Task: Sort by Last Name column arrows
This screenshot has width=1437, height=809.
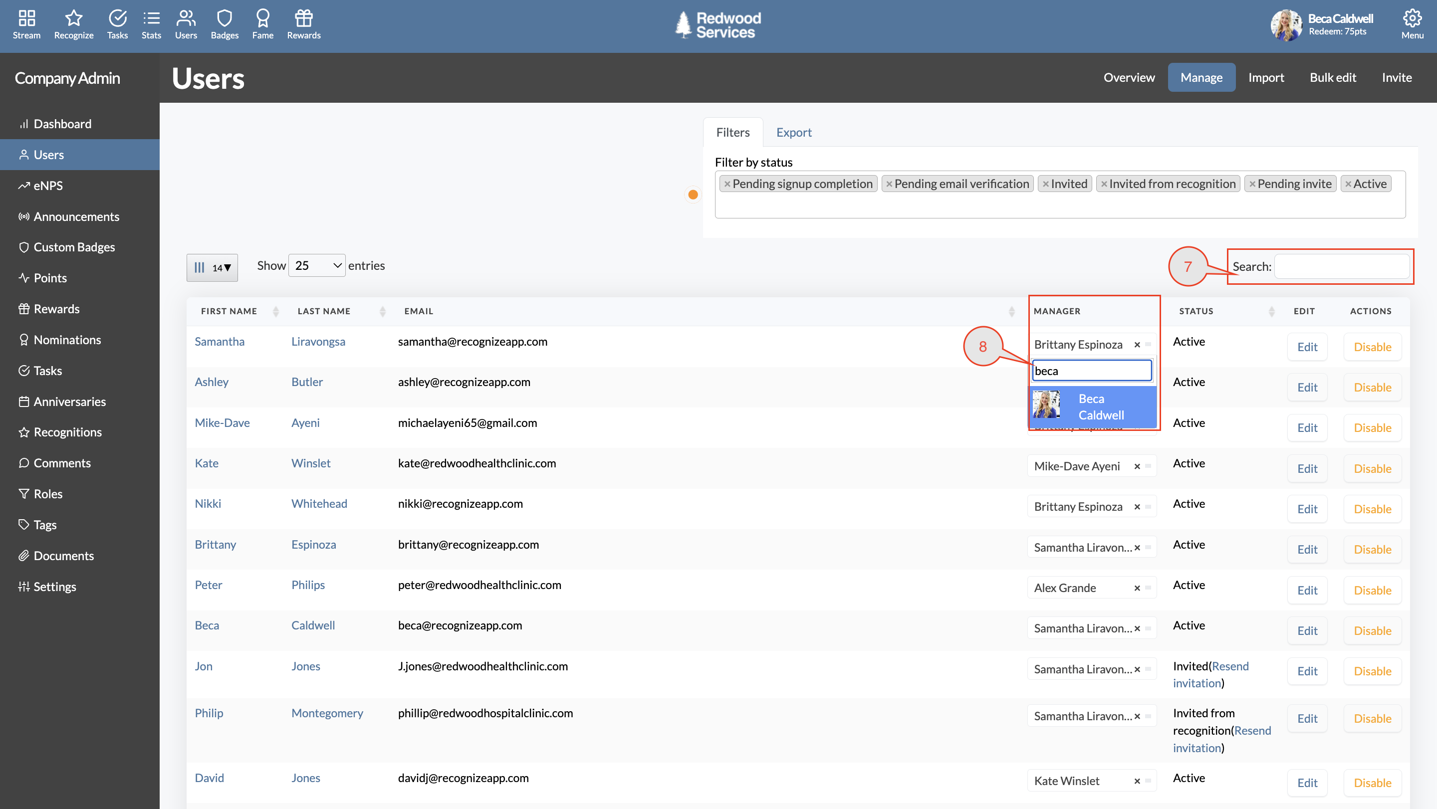Action: pyautogui.click(x=383, y=311)
